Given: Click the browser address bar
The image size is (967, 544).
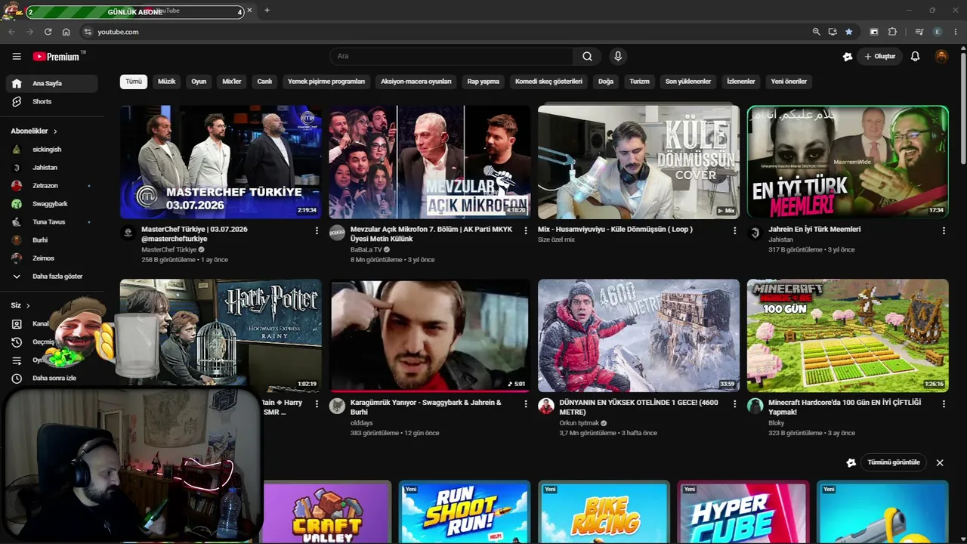Looking at the screenshot, I should tap(446, 32).
